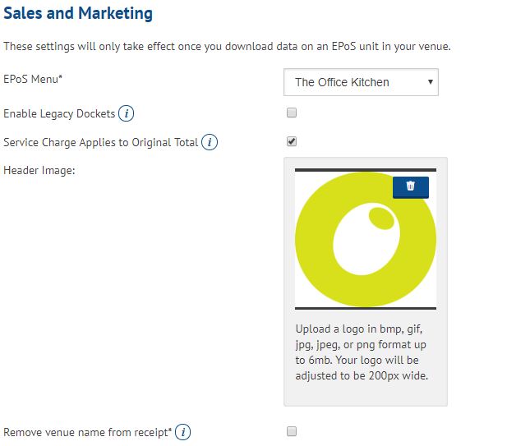Open info icon next to Service Charge setting
This screenshot has width=507, height=446.
pyautogui.click(x=210, y=143)
